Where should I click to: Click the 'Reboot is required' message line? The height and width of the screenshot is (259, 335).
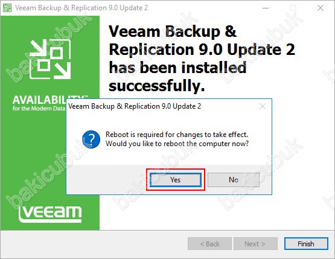click(x=177, y=135)
